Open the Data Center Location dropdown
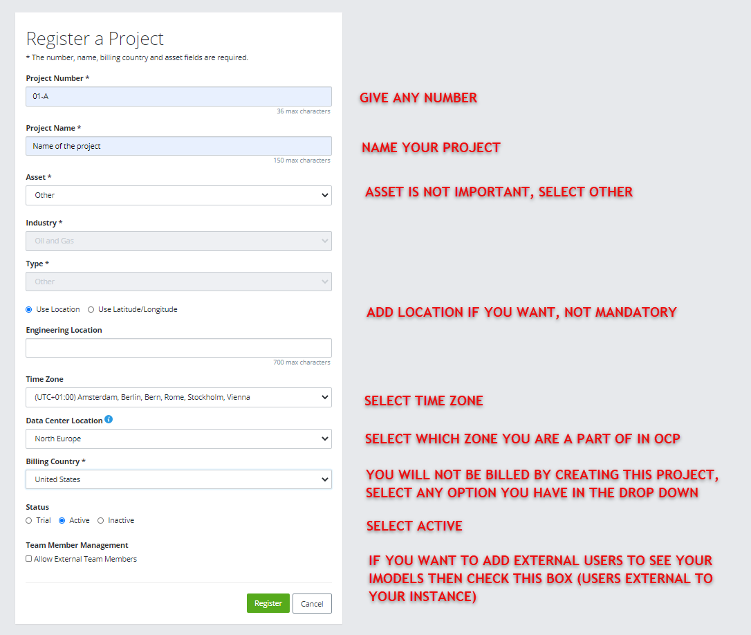This screenshot has width=751, height=635. [178, 439]
